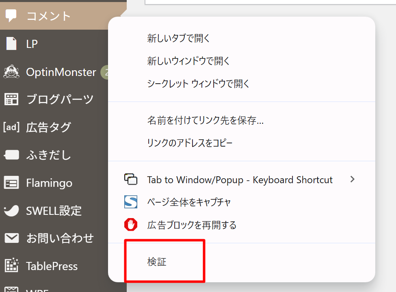Viewport: 396px width, 292px height.
Task: Click the OptinMonster notification count badge
Action: (x=105, y=72)
